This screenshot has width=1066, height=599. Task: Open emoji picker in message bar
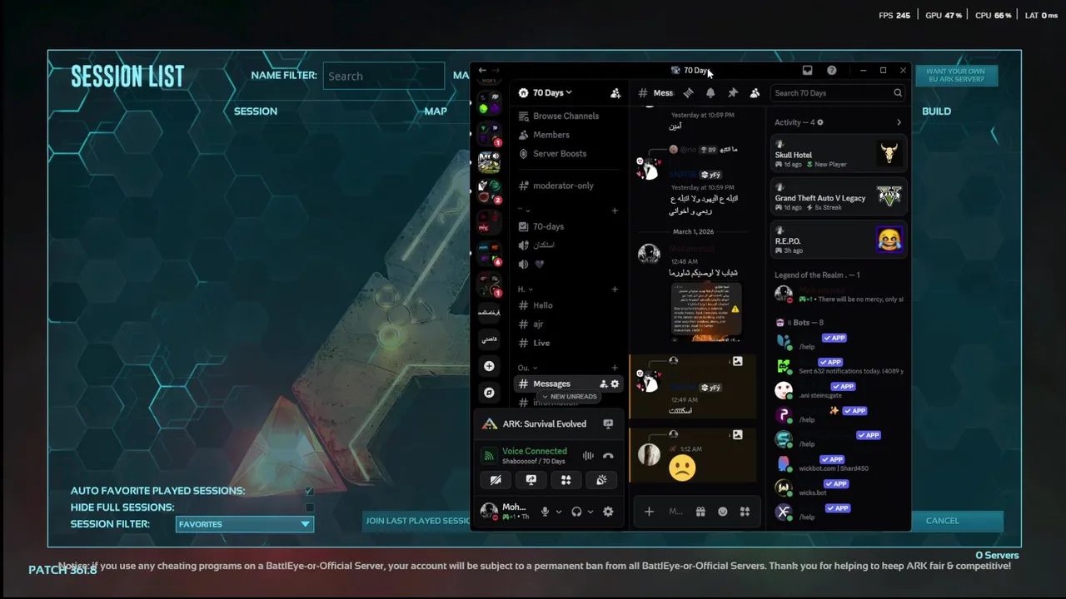pyautogui.click(x=723, y=512)
